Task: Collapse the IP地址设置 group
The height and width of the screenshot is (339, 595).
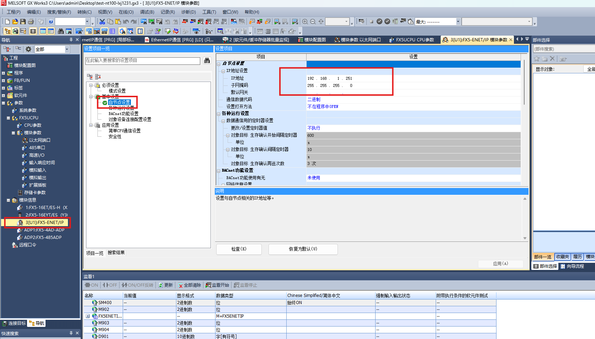Action: tap(223, 71)
